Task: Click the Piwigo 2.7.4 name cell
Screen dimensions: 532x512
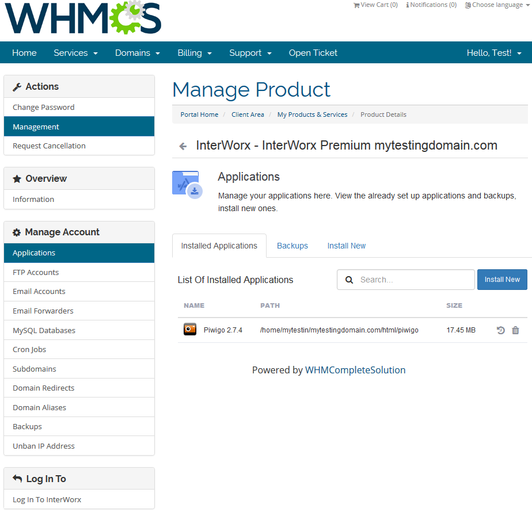Action: [x=223, y=330]
